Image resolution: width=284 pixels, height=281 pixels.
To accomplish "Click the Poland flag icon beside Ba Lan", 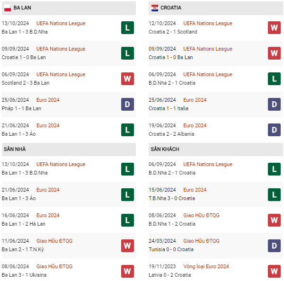I will point(8,8).
